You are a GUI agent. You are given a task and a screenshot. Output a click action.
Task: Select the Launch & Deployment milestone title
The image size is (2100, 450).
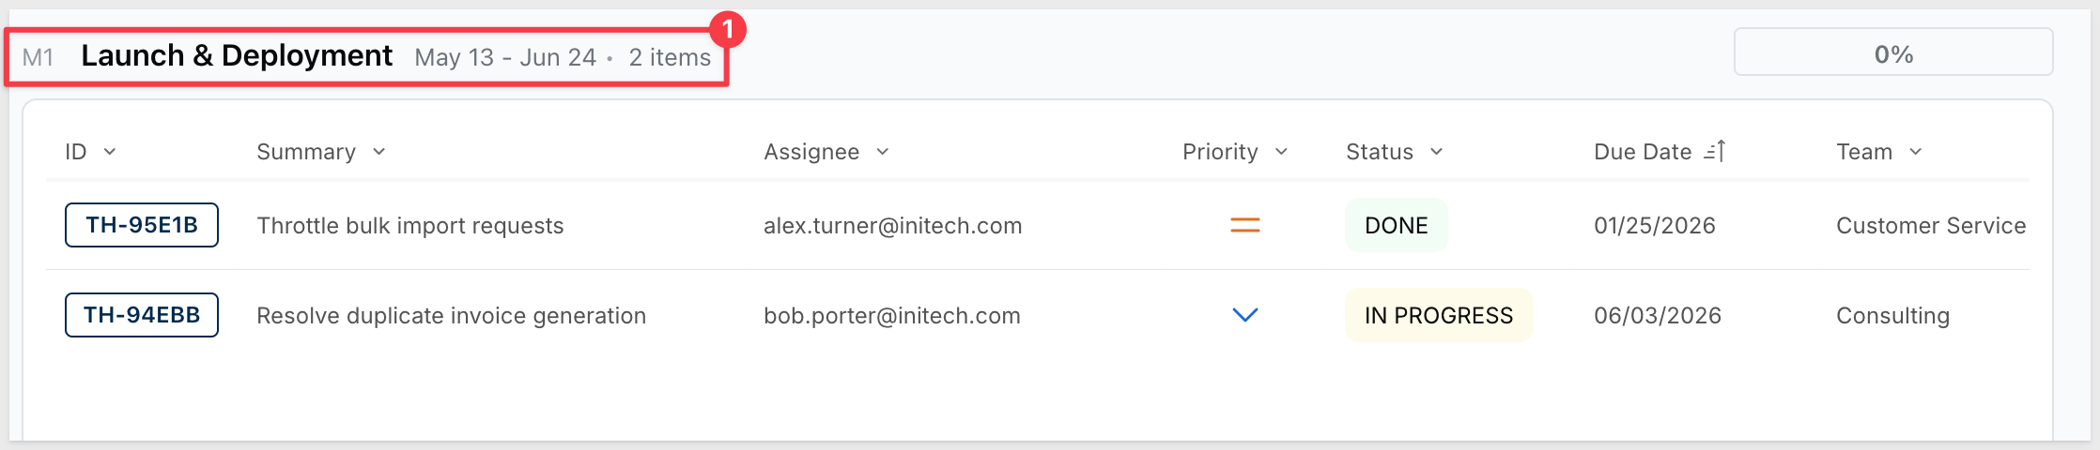point(237,55)
